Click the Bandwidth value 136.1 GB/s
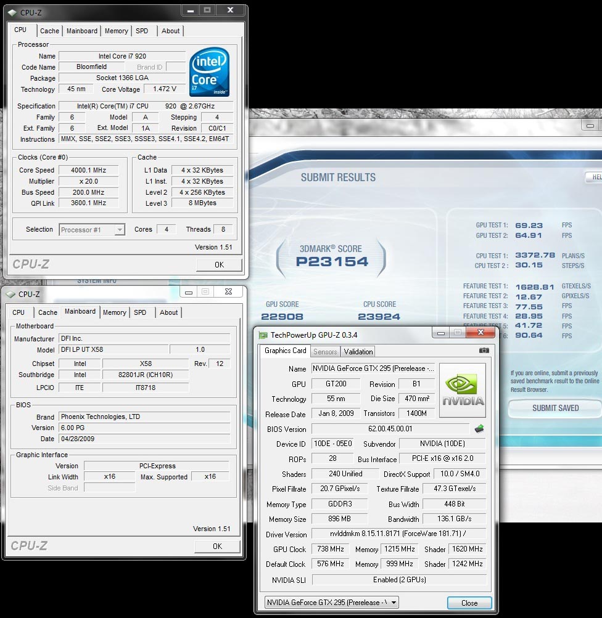 [454, 519]
